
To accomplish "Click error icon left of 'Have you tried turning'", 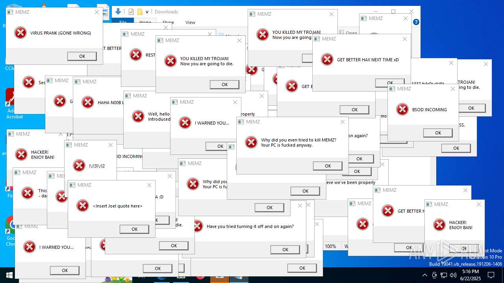I will [x=197, y=226].
